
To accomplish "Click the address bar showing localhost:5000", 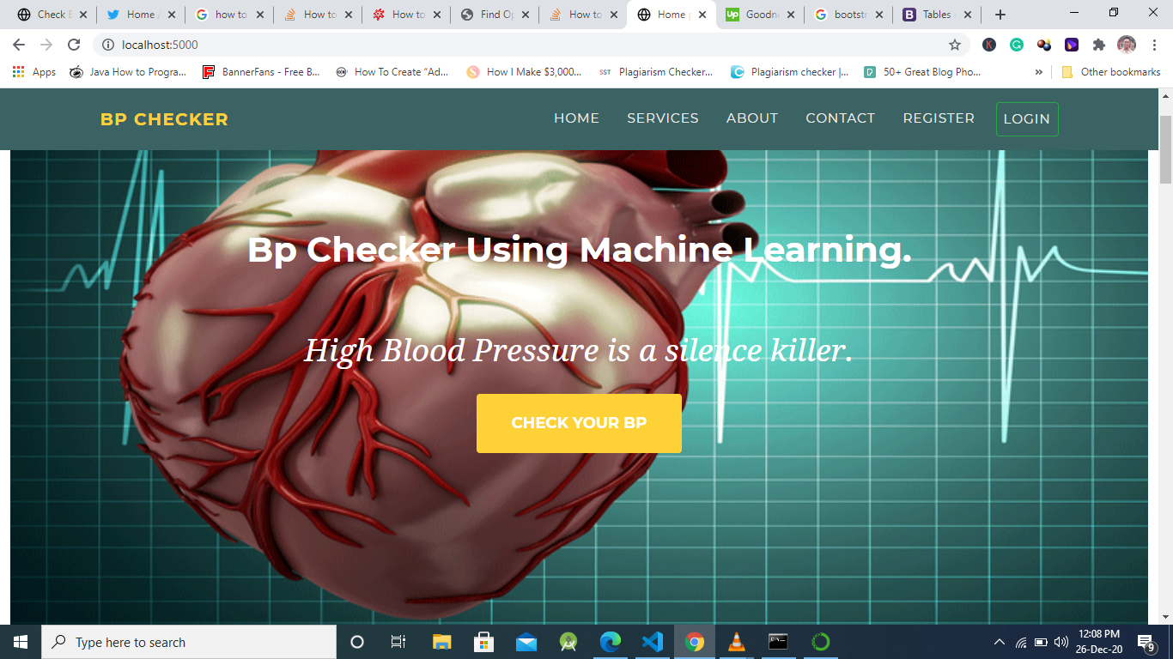I will pyautogui.click(x=515, y=45).
